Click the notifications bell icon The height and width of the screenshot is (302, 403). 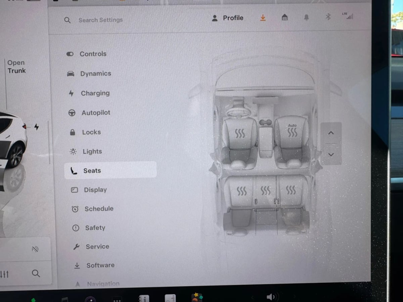coord(306,17)
